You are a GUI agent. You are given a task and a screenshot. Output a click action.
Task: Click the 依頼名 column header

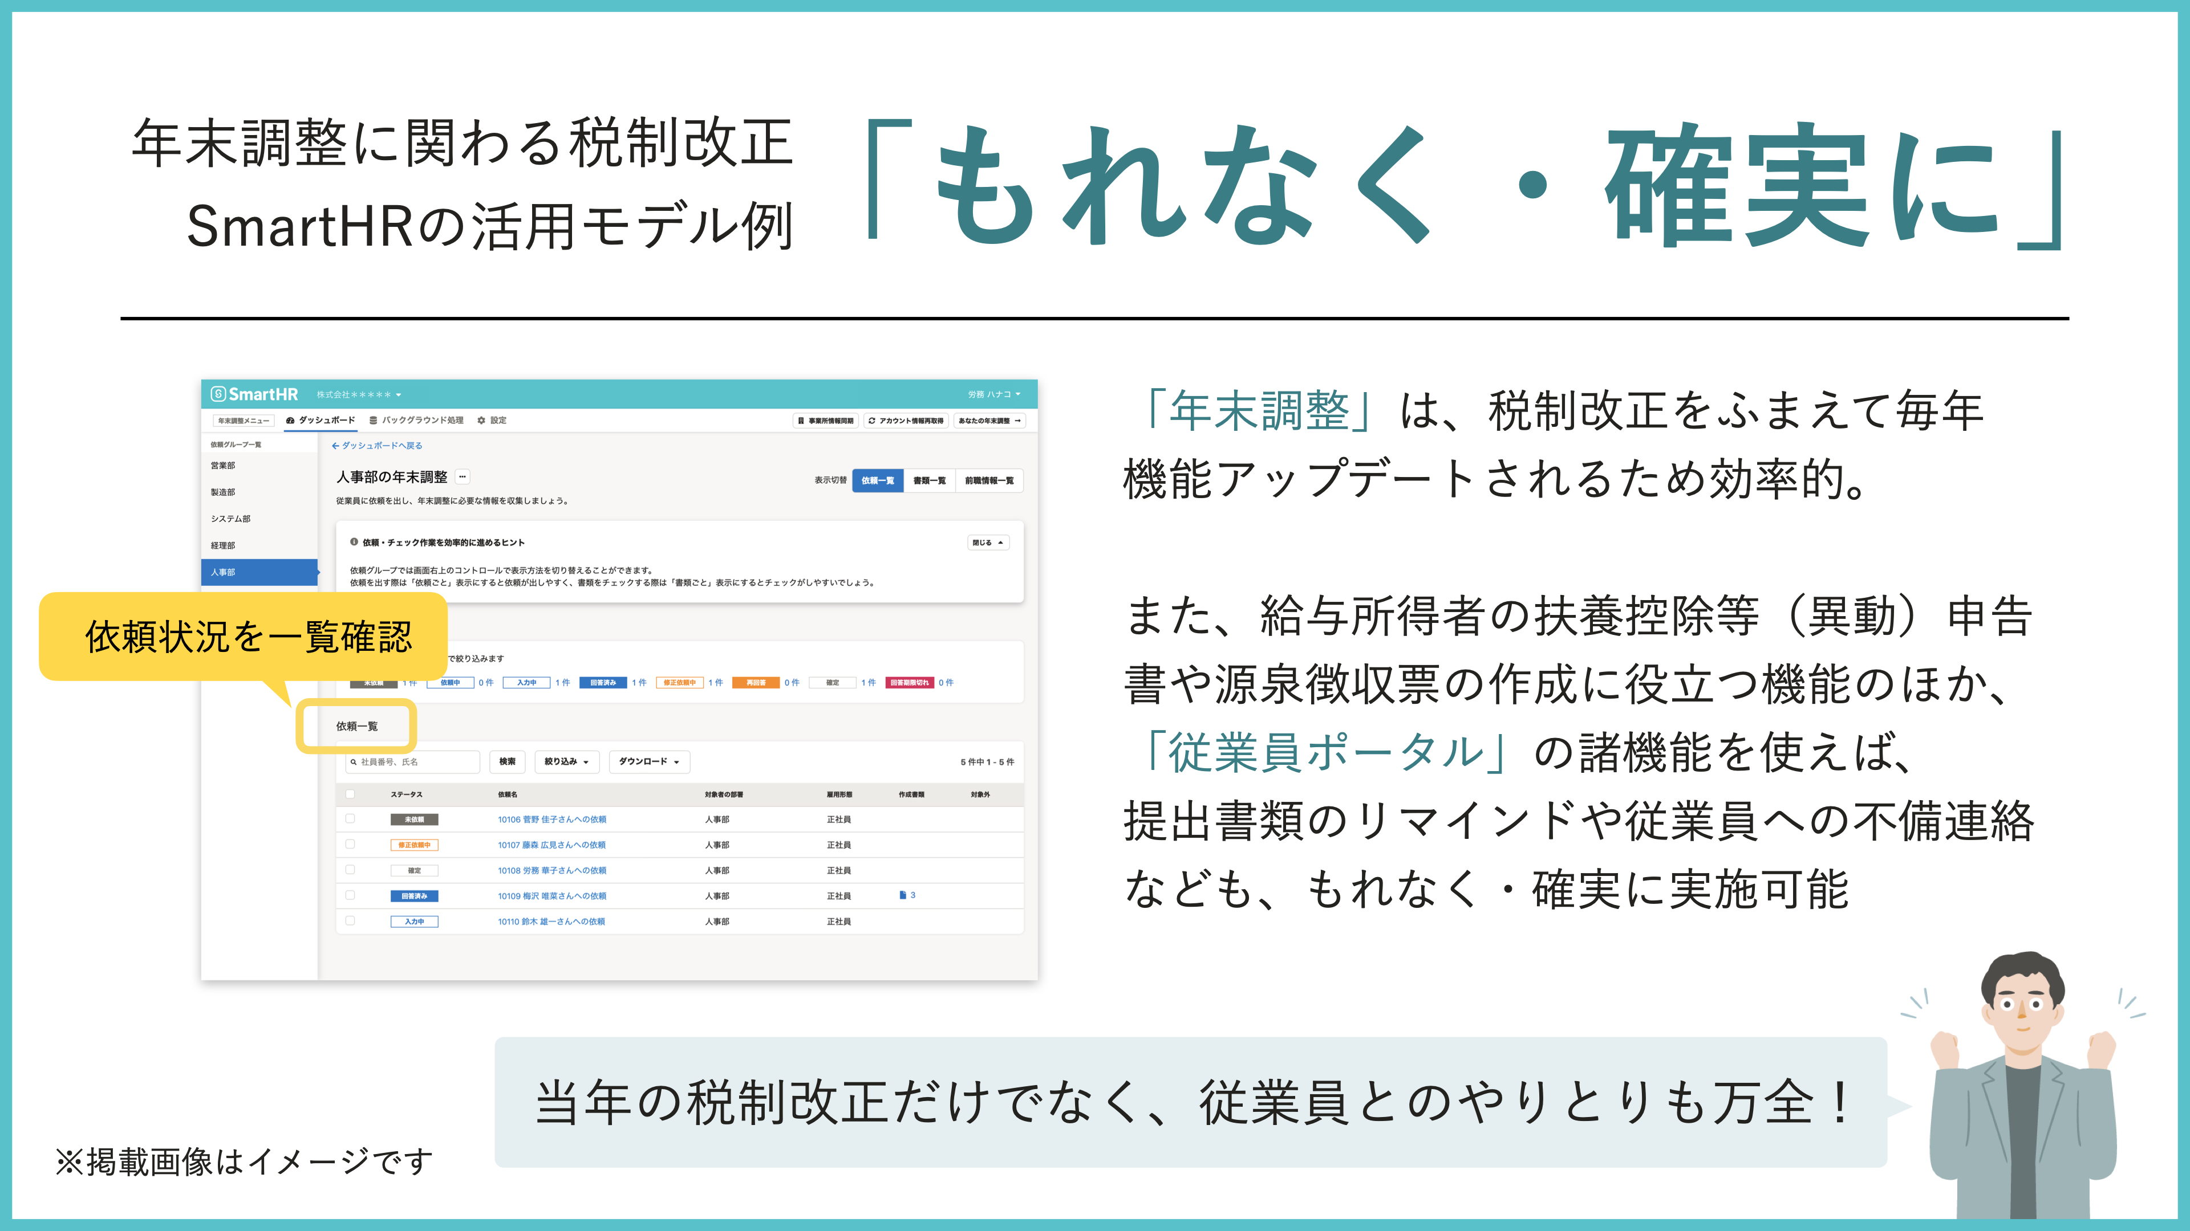pos(508,795)
